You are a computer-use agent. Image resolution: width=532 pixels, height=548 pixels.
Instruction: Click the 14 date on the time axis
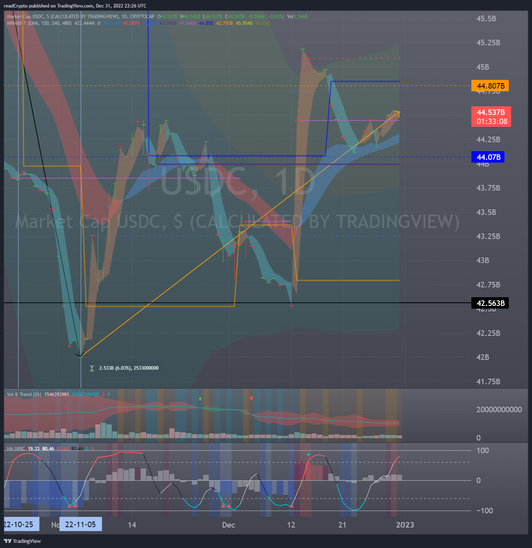point(132,525)
